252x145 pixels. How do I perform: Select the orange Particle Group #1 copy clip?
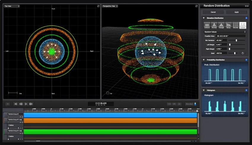pos(110,121)
